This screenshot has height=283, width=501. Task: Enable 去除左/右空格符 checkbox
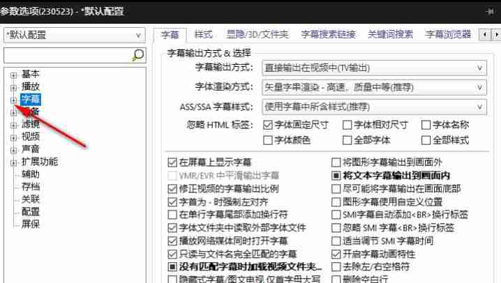(336, 266)
